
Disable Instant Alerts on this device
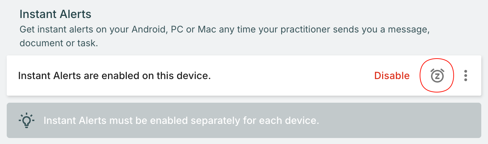pyautogui.click(x=392, y=76)
